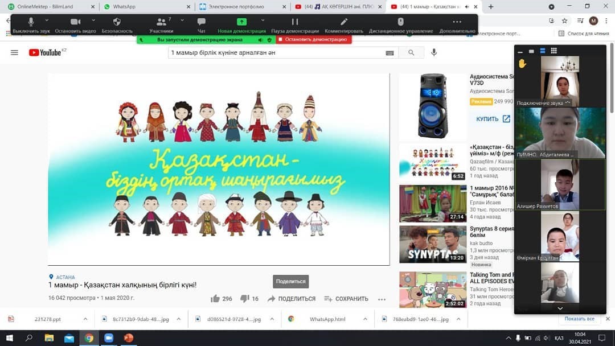Expand options for WhatsApp.html download
This screenshot has height=346, width=615.
(365, 319)
